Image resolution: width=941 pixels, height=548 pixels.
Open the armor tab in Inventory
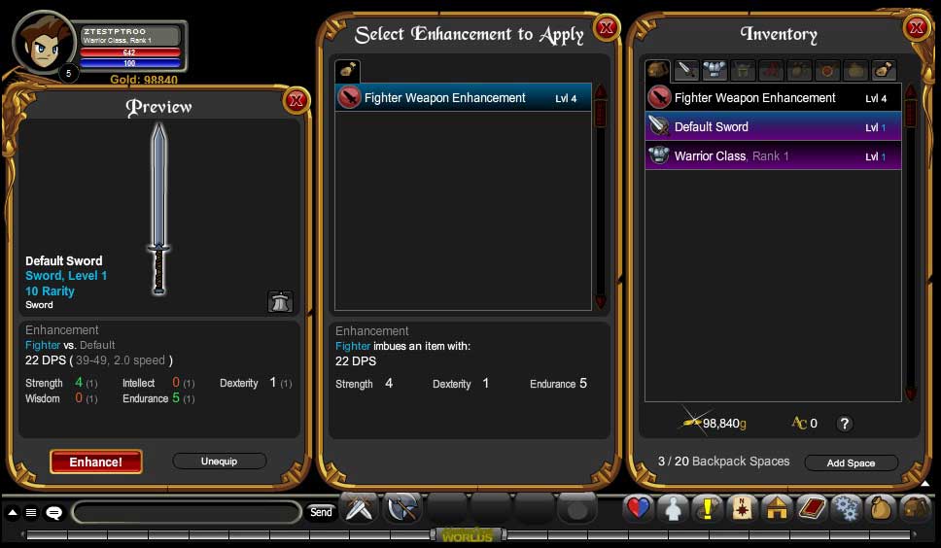714,71
